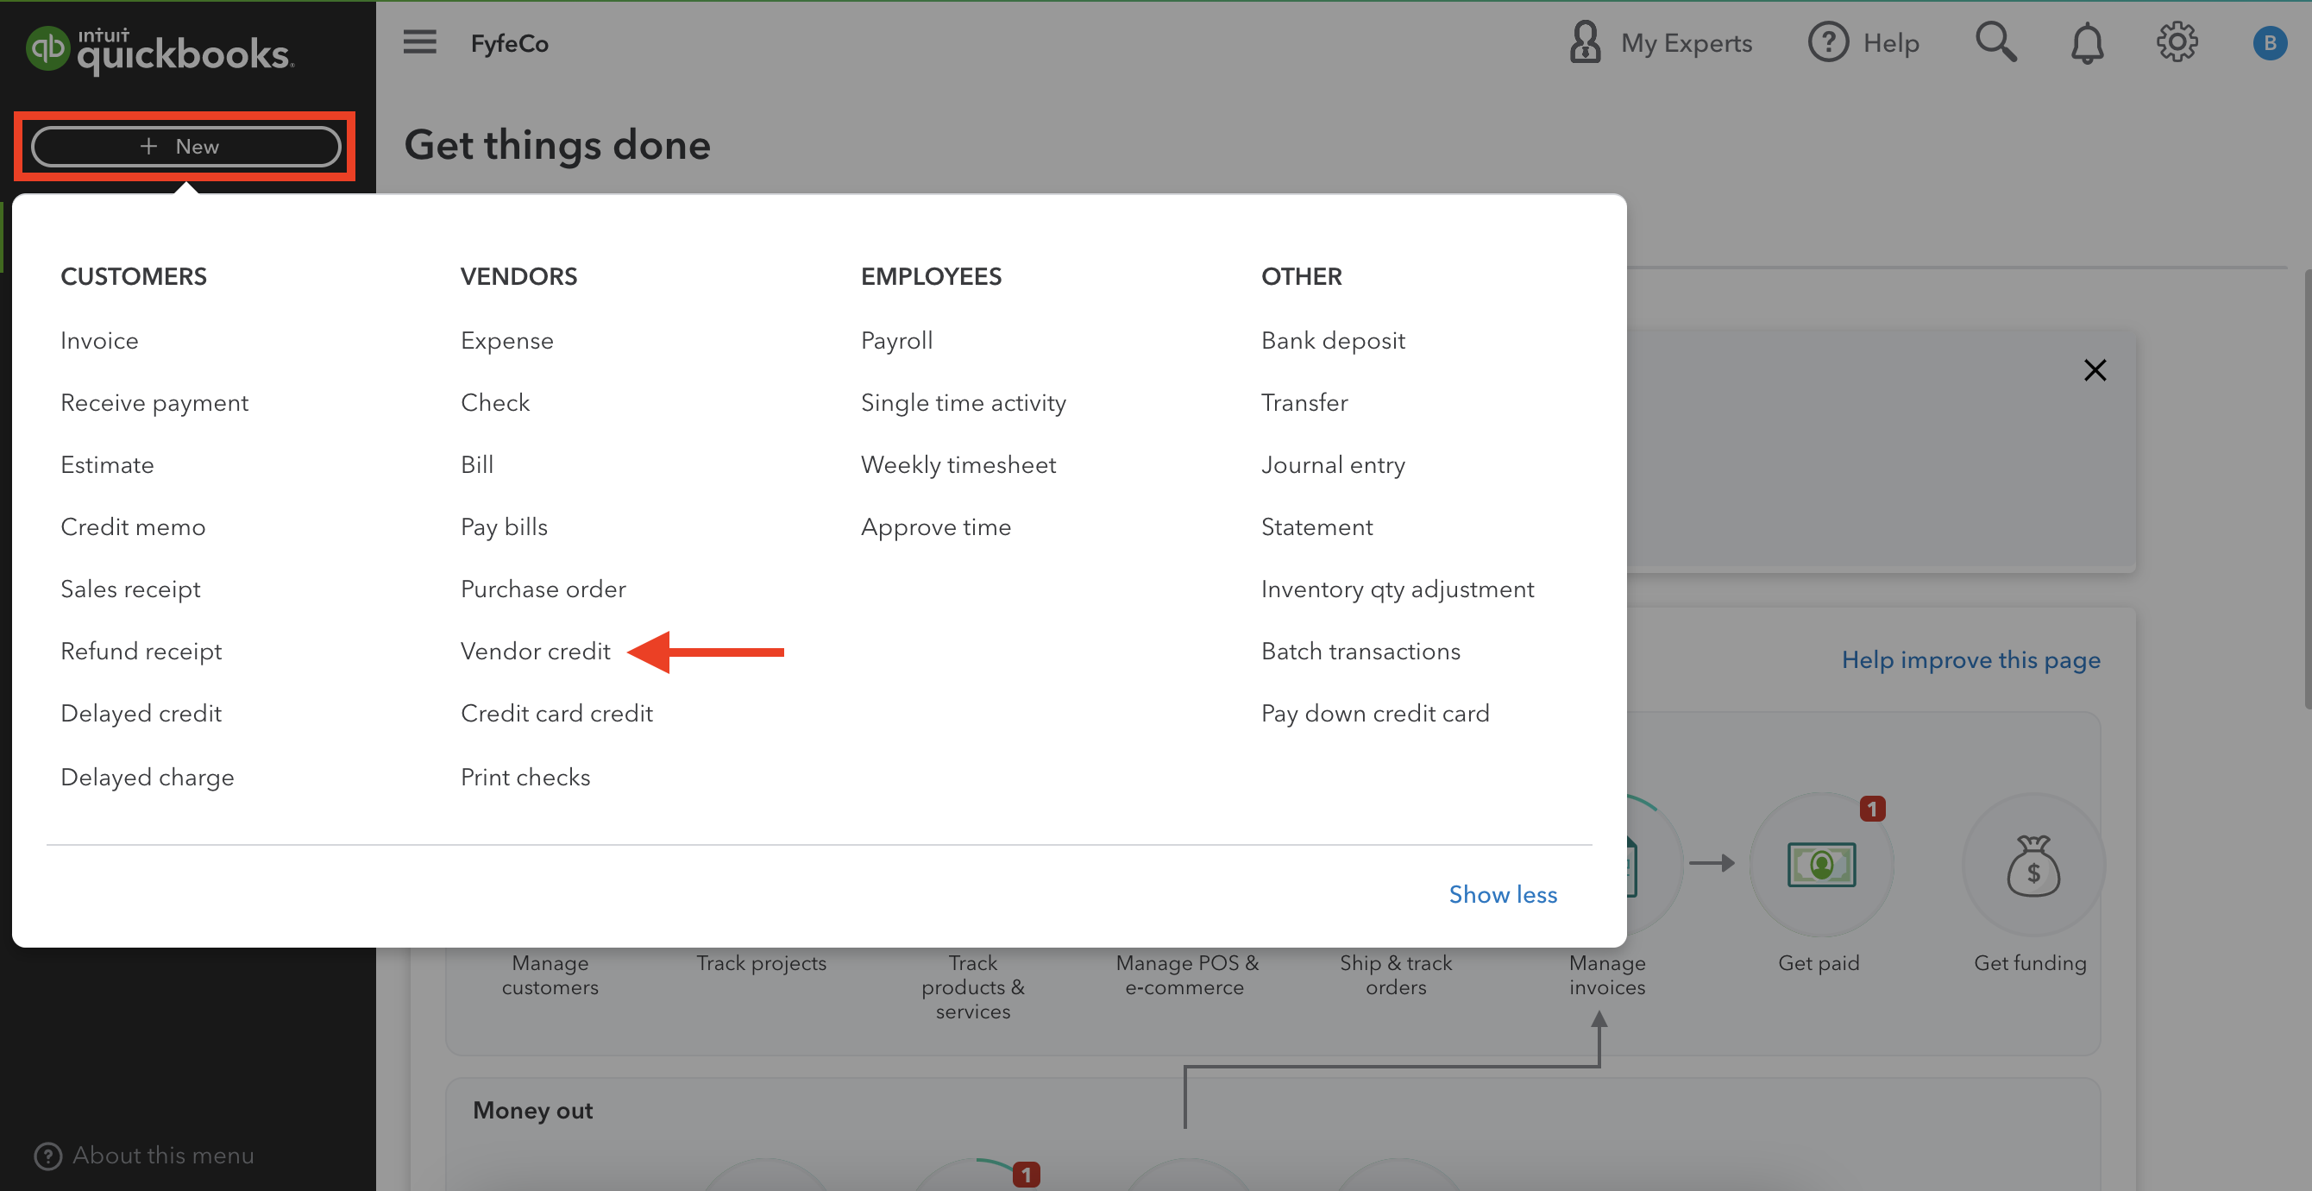This screenshot has height=1191, width=2312.
Task: Click Manage customers label
Action: 550,974
